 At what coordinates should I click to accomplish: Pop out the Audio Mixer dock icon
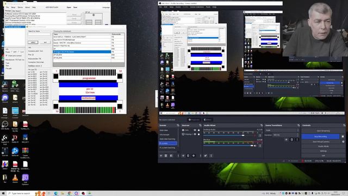262,125
